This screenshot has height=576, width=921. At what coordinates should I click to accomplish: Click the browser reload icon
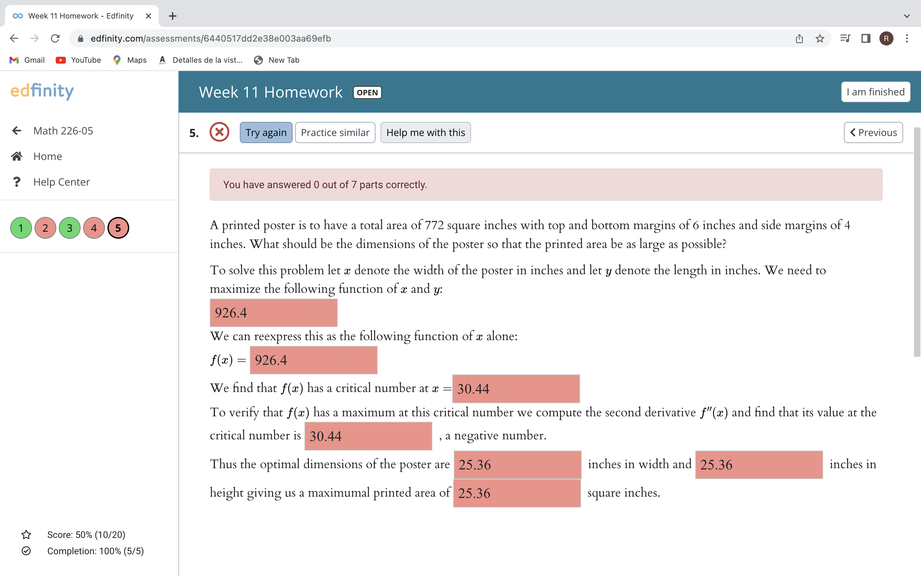(x=55, y=38)
